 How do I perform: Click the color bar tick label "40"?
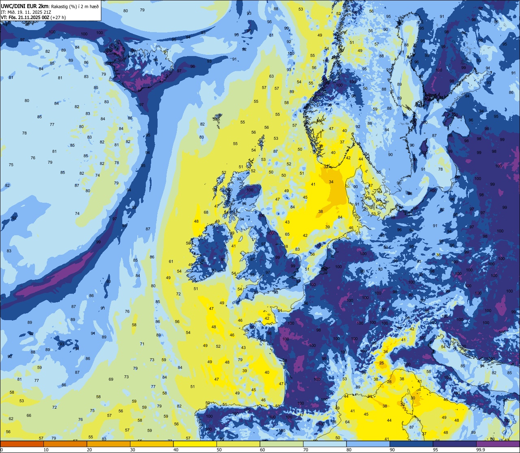pyautogui.click(x=176, y=450)
